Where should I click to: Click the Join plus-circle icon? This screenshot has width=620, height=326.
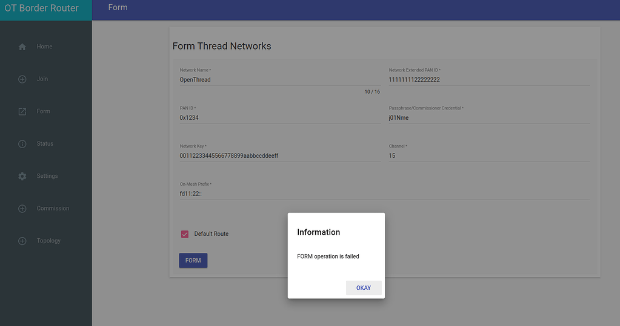(22, 79)
